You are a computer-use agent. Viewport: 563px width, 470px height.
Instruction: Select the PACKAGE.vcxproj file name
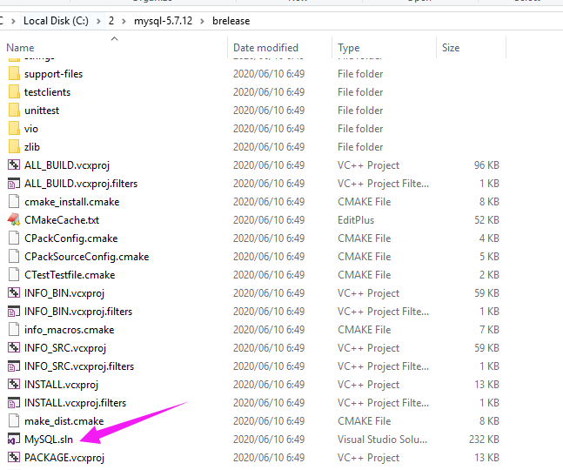coord(64,458)
